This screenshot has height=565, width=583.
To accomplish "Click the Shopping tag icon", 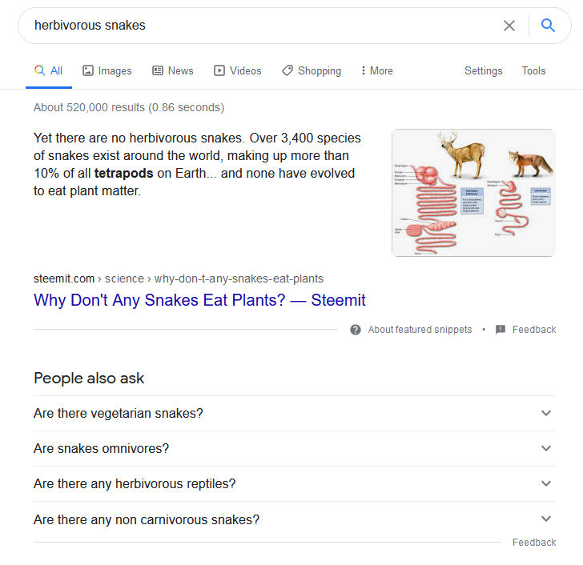I will (287, 71).
